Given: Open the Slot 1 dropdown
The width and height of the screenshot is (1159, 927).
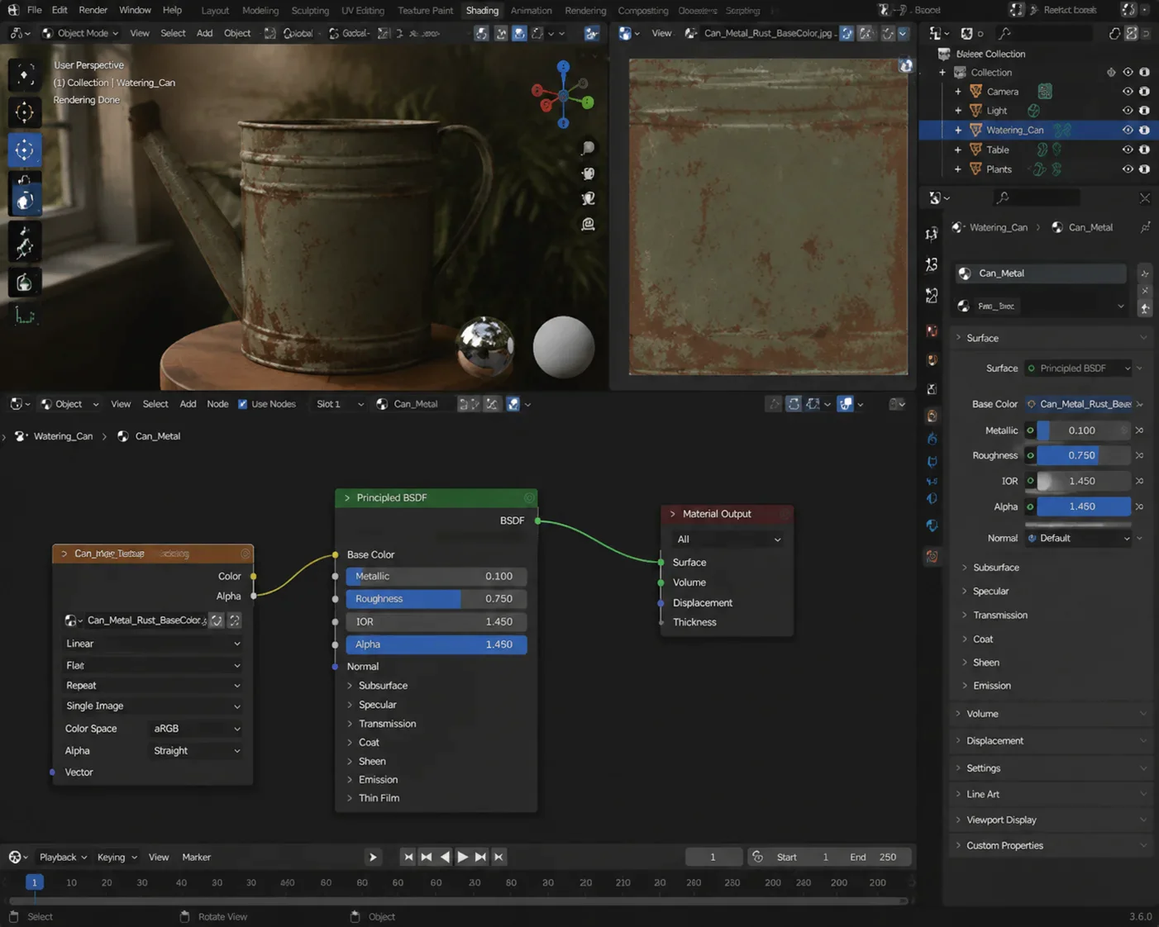Looking at the screenshot, I should pos(340,404).
